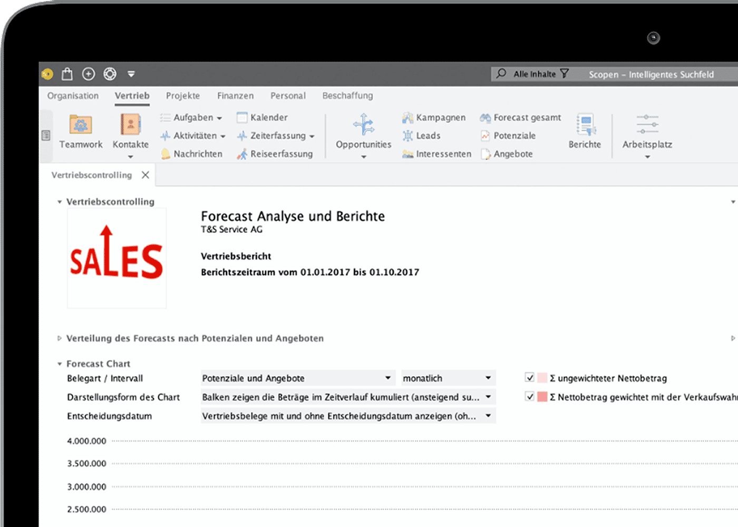This screenshot has height=527, width=738.
Task: Open Forecast gesamt binoculars icon
Action: (485, 118)
